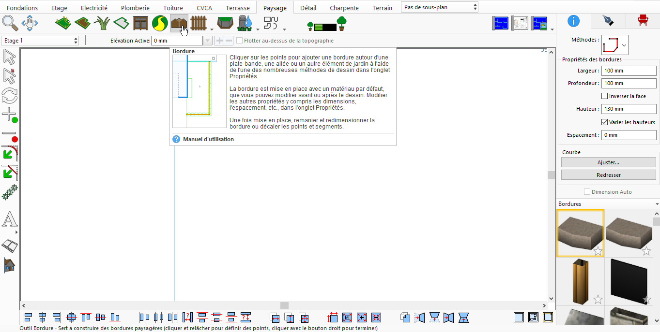Click the center alignment crosshair icon
Image resolution: width=660 pixels, height=332 pixels.
click(71, 318)
